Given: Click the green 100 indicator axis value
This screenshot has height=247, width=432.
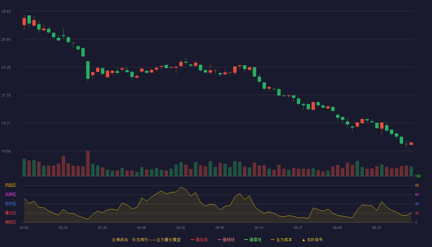Looking at the screenshot, I should [x=418, y=176].
